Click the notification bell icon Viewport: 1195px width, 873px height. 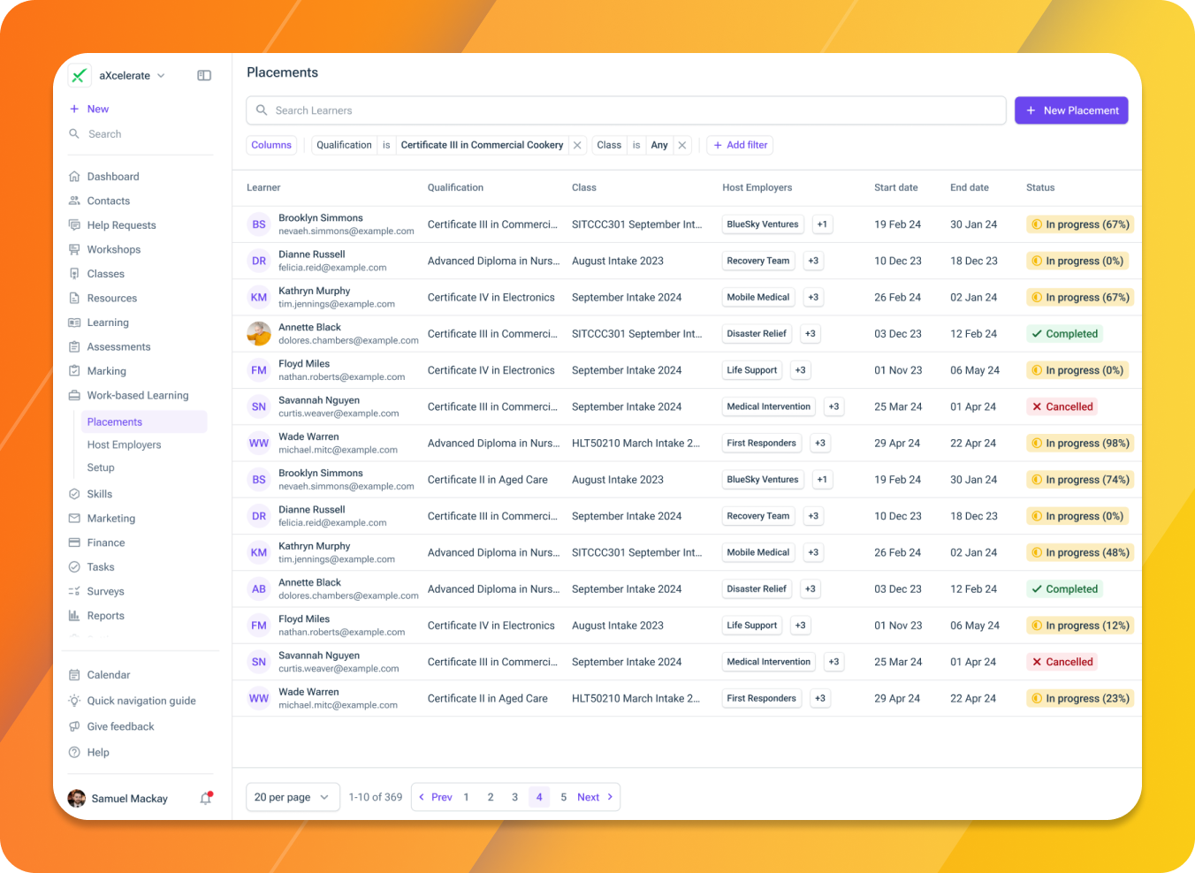pos(206,798)
